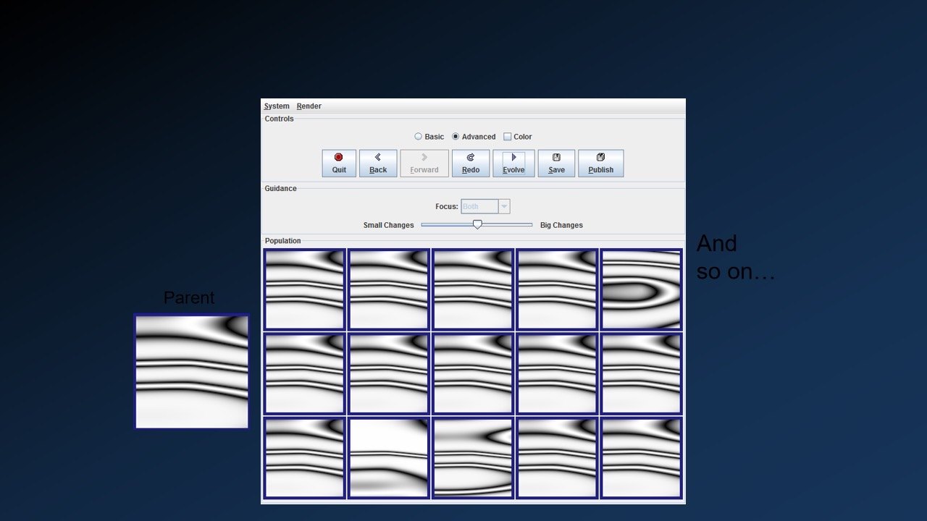Pick the mostly white image in bottom row
927x521 pixels.
tap(389, 457)
